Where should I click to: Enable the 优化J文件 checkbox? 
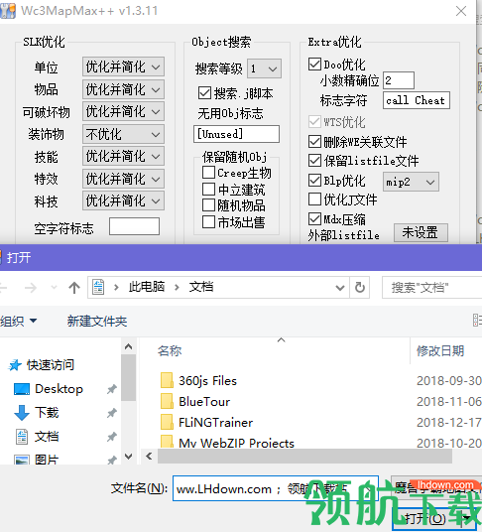[314, 199]
